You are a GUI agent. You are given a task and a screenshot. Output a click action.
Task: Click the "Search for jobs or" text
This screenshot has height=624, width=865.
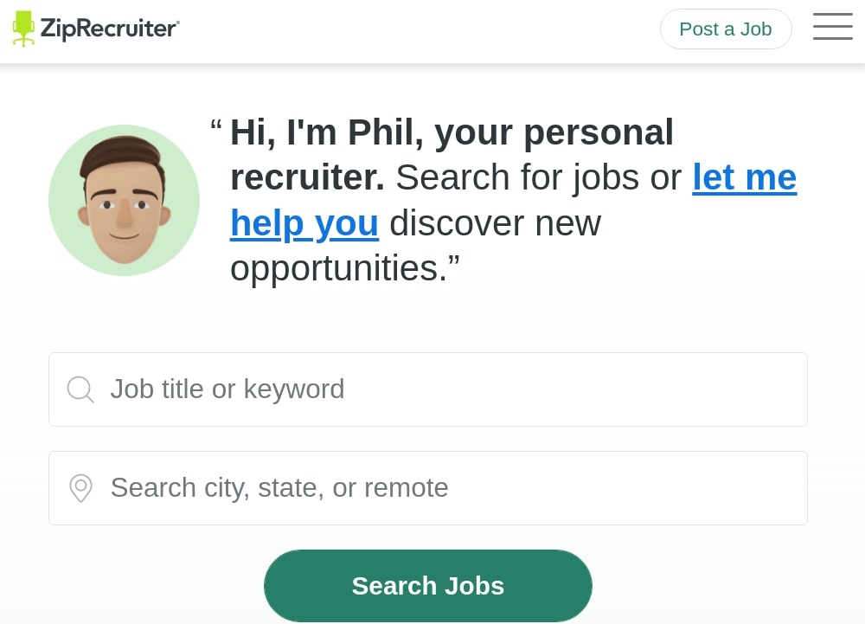[538, 178]
